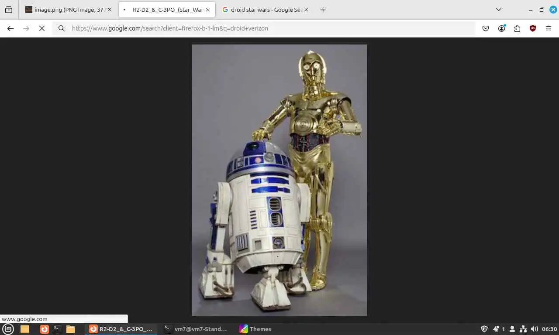Activate the vm7@vm7-Stand... terminal taskbar button
Image resolution: width=559 pixels, height=335 pixels.
[196, 329]
